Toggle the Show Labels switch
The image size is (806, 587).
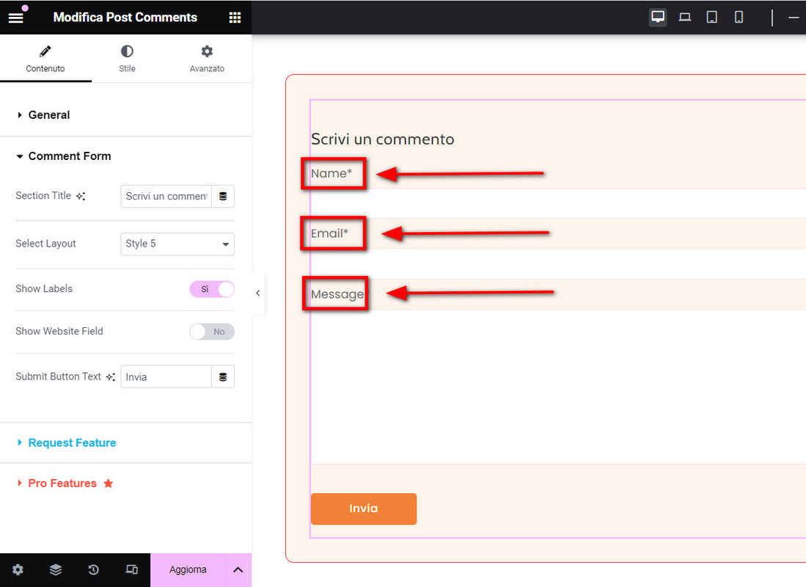pos(212,289)
